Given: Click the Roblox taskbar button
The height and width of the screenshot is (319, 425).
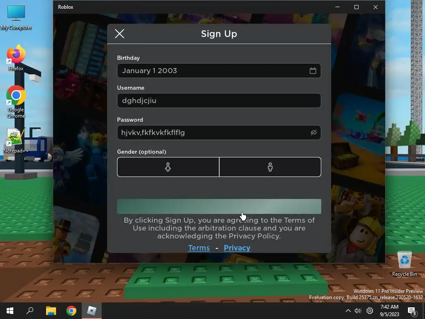Looking at the screenshot, I should (92, 311).
